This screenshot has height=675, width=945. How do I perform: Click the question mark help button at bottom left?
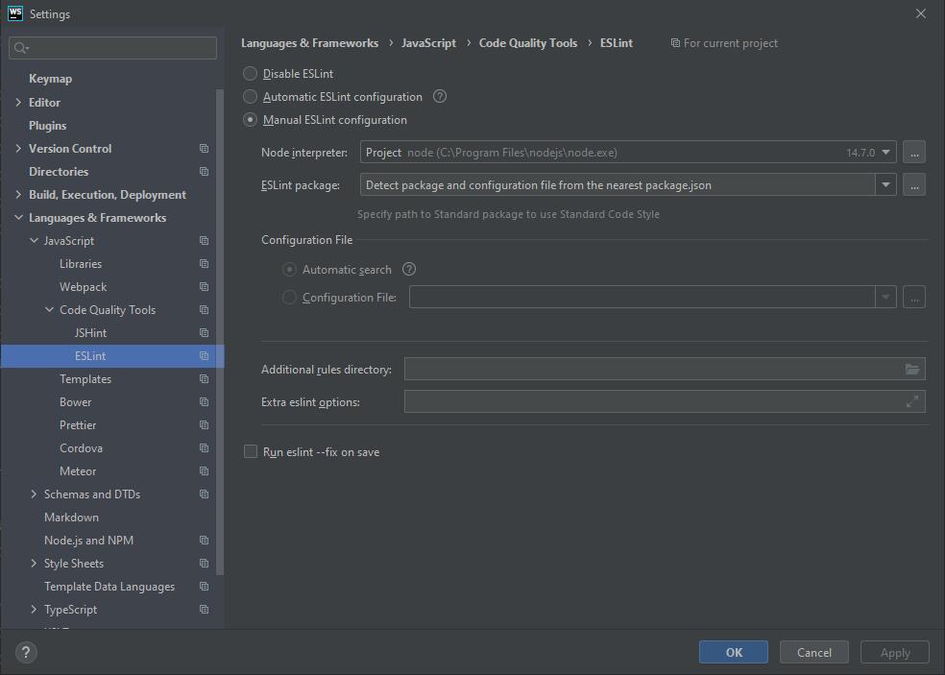26,653
